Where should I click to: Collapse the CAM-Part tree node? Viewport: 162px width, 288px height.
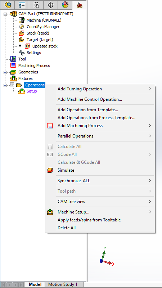tap(5, 14)
